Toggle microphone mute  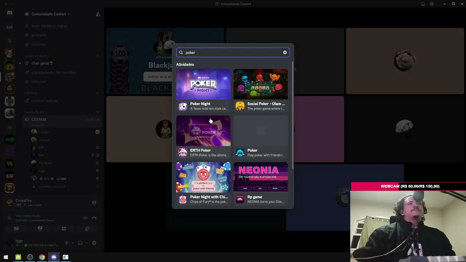pyautogui.click(x=66, y=243)
